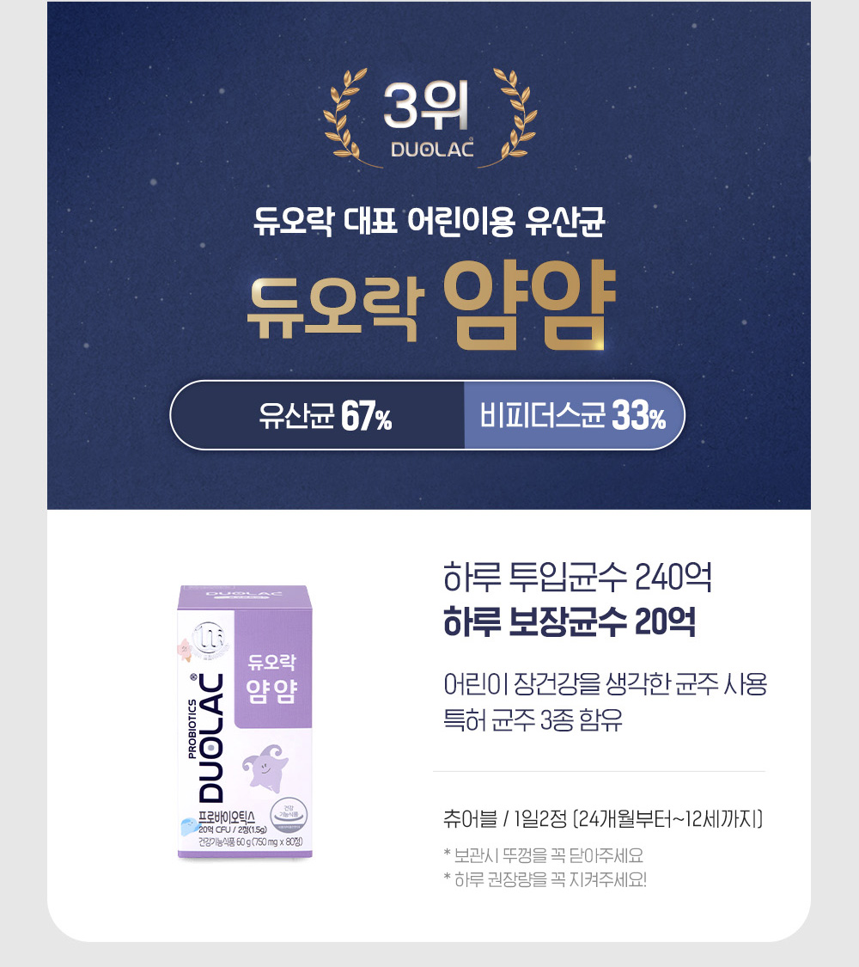The width and height of the screenshot is (859, 967).
Task: Click the 하루 보장균수 20억 bold text
Action: (570, 621)
